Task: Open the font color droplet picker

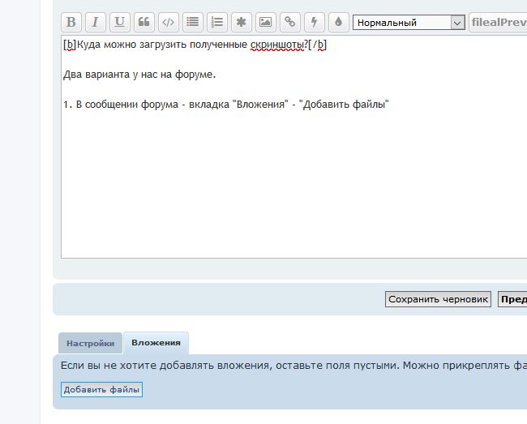Action: coord(338,23)
